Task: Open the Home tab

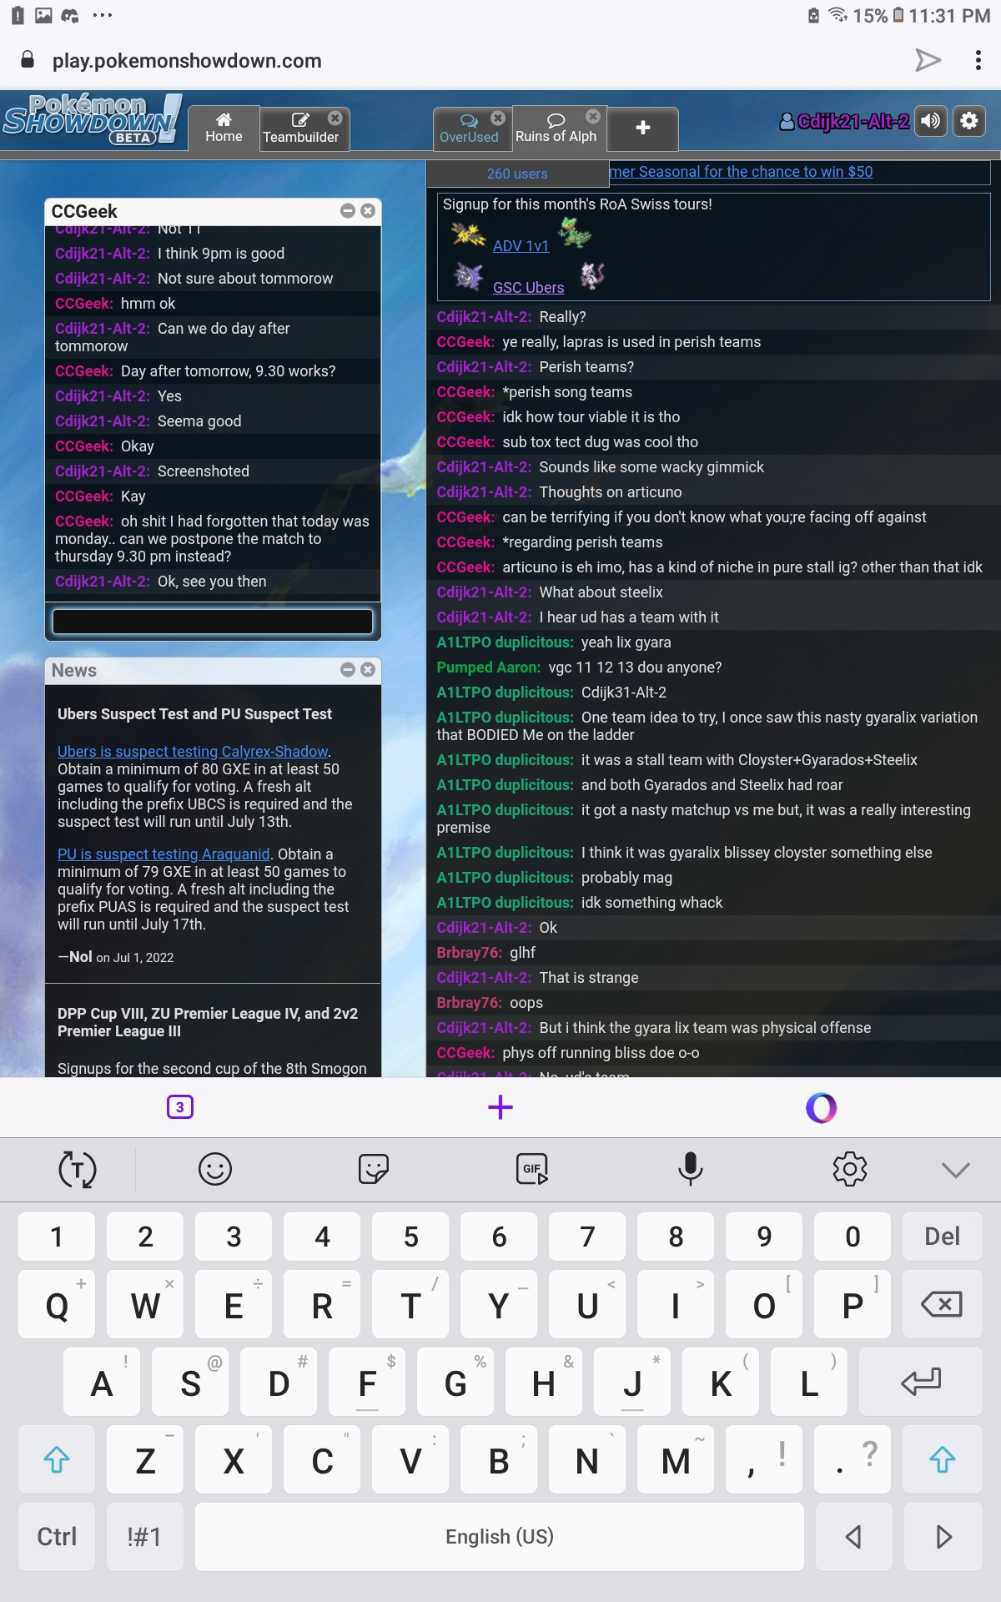Action: point(224,128)
